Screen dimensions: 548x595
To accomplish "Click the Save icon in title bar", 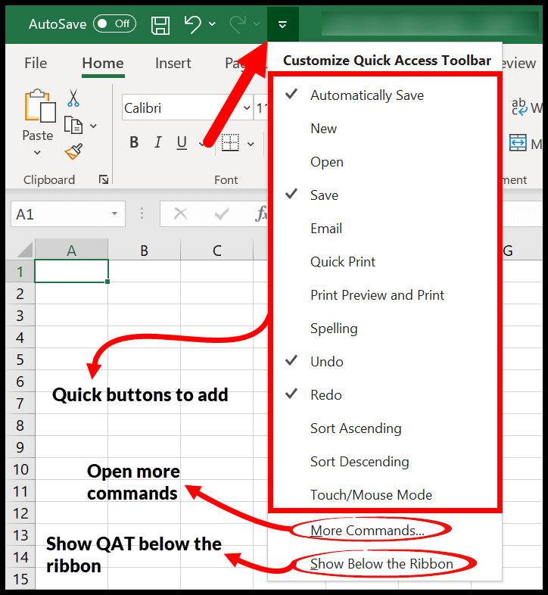I will (160, 24).
